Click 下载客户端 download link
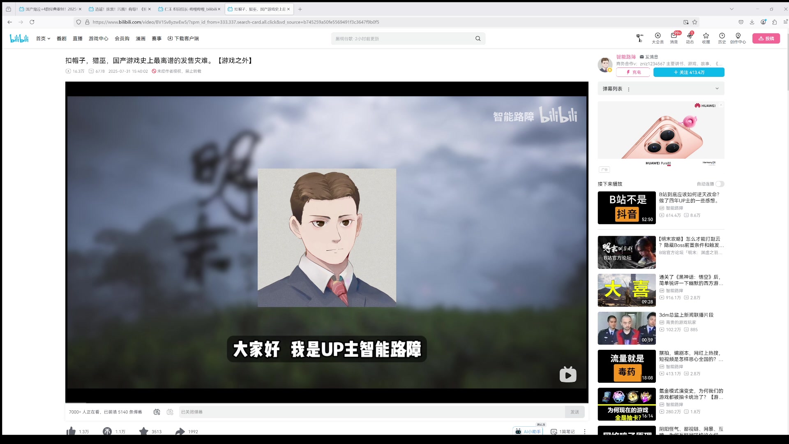789x444 pixels. (x=183, y=39)
